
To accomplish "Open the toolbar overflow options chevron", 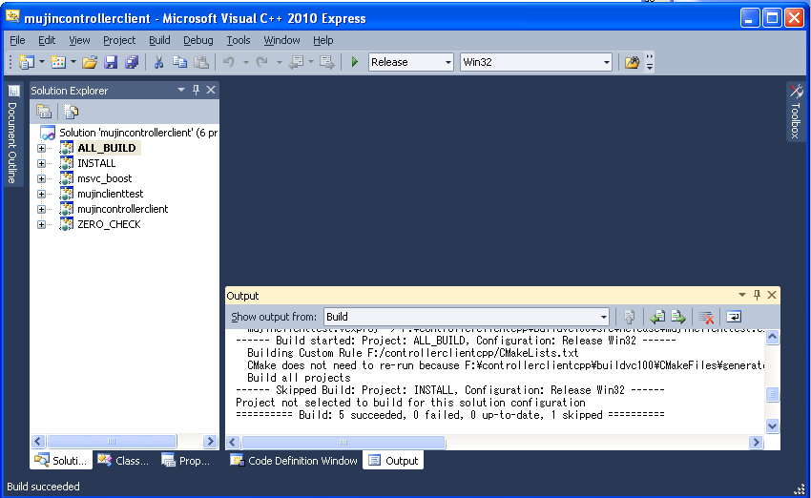I will (650, 62).
